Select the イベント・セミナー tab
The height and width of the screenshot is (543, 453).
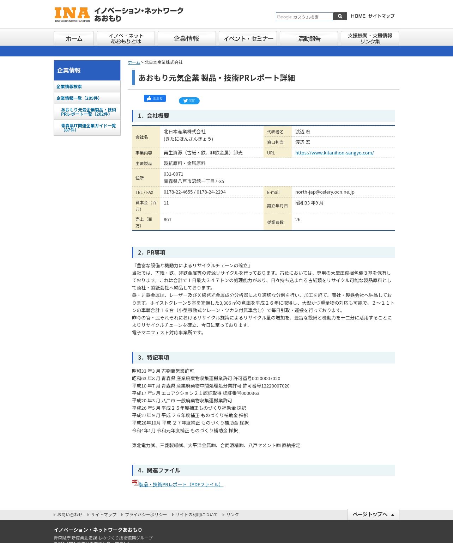(x=248, y=38)
